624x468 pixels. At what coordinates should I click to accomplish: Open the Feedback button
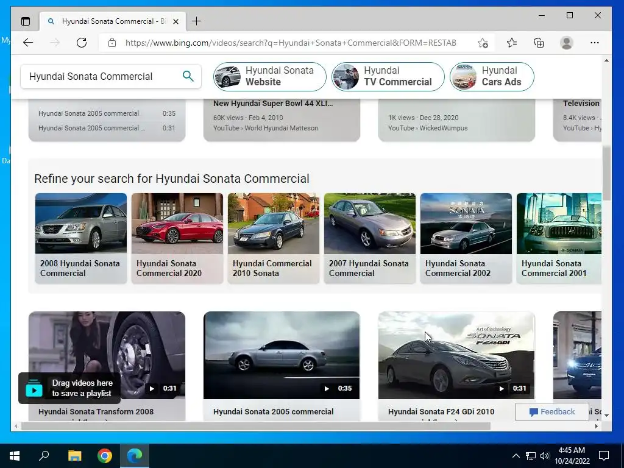point(551,412)
